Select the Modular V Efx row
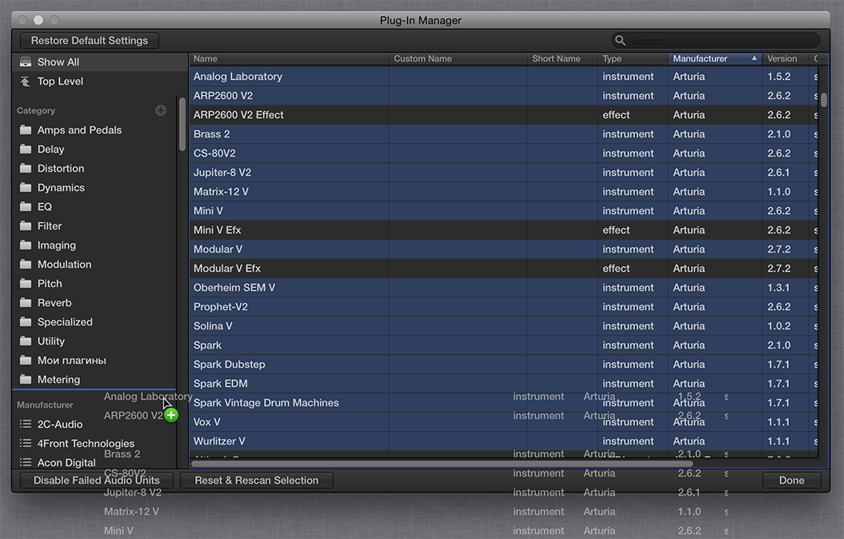844x539 pixels. pos(503,269)
